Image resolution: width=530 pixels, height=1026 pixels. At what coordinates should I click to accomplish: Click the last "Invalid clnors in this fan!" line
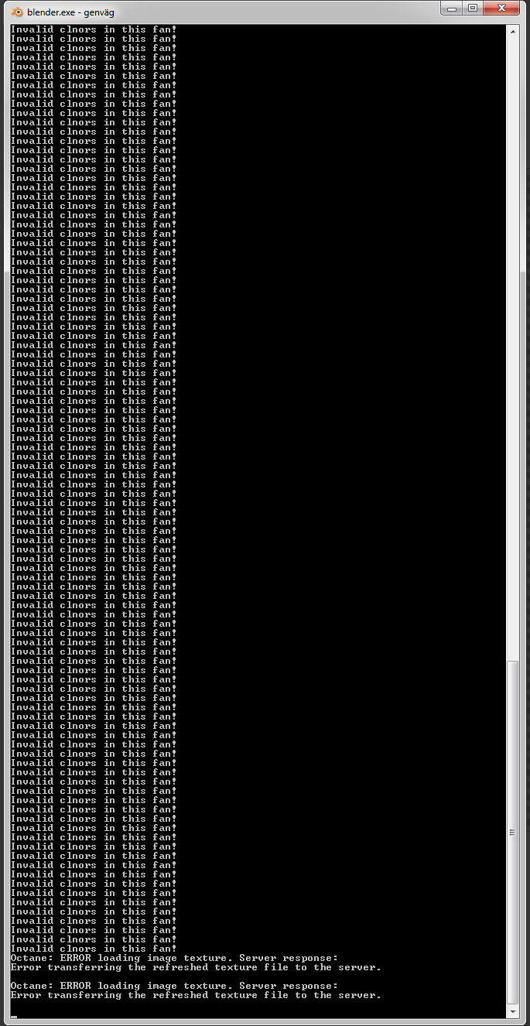(x=94, y=949)
